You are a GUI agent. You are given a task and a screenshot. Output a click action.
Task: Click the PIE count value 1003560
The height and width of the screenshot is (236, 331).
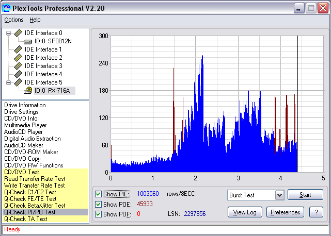(x=148, y=194)
